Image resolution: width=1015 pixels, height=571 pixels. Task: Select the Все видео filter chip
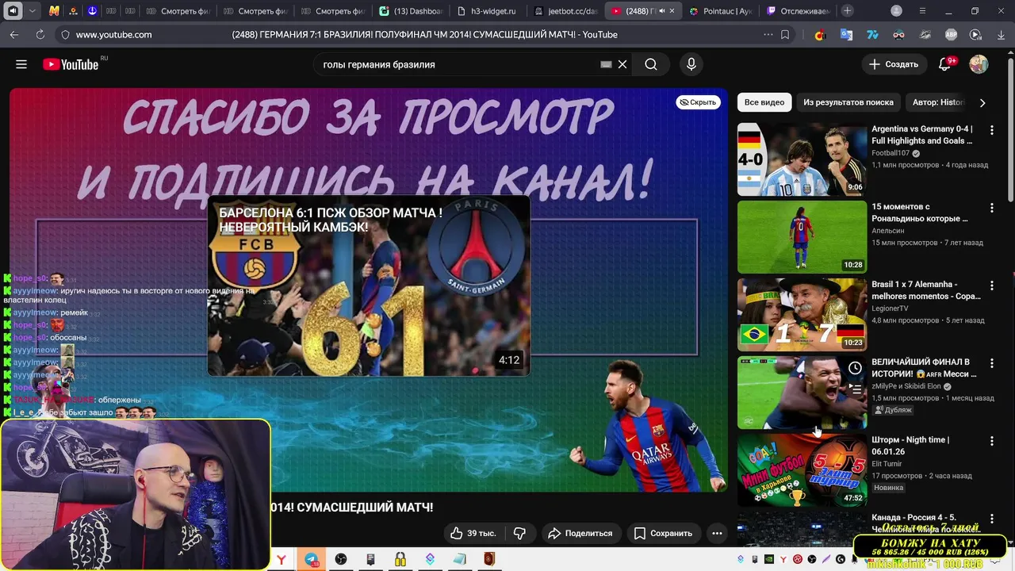pos(764,102)
